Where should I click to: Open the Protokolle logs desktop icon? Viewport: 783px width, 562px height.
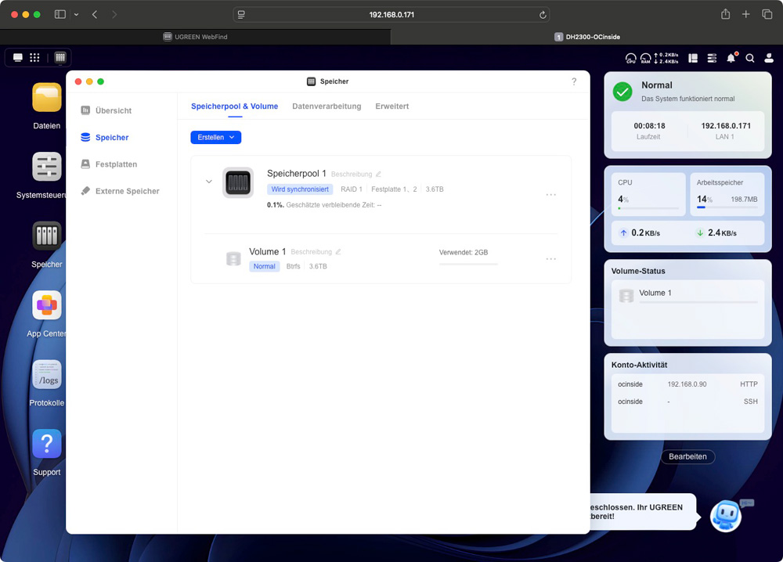pos(47,375)
